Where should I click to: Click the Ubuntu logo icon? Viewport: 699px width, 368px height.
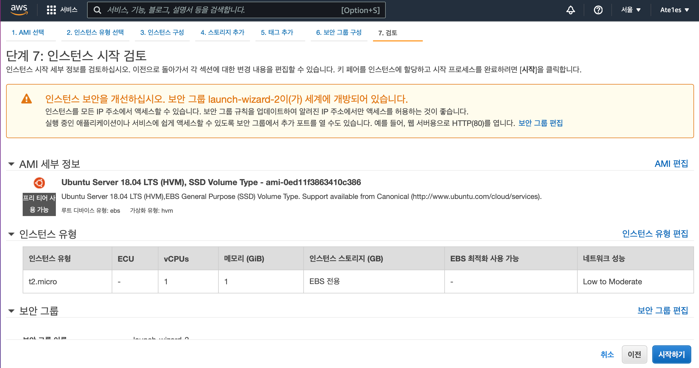point(39,183)
